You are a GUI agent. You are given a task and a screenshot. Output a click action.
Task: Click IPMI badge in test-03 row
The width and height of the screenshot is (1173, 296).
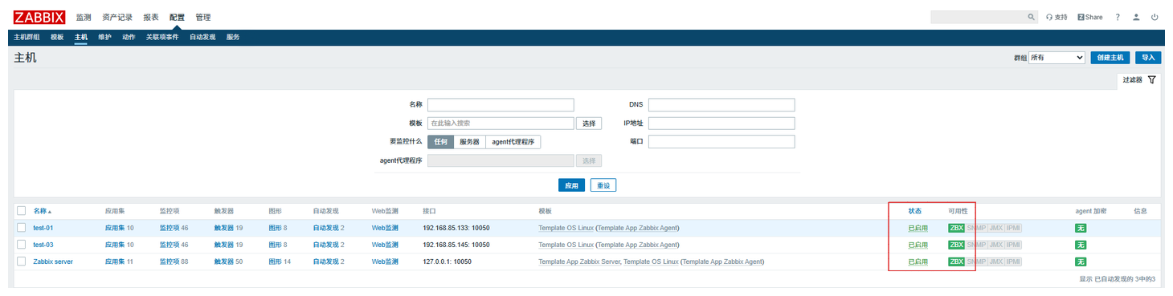1013,245
